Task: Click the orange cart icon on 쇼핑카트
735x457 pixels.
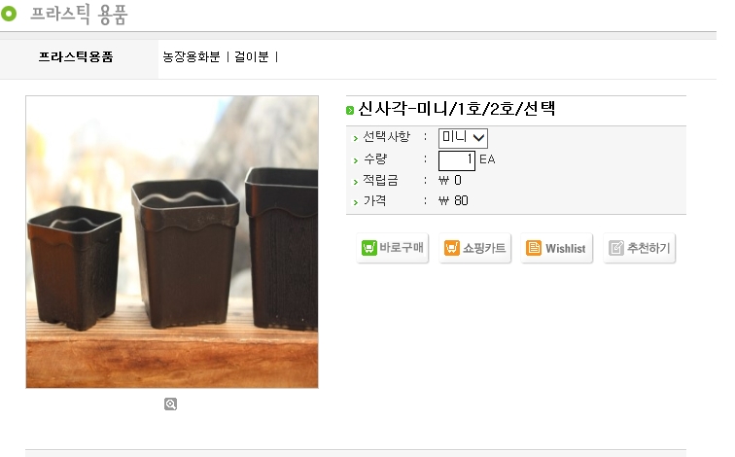Action: coord(452,248)
